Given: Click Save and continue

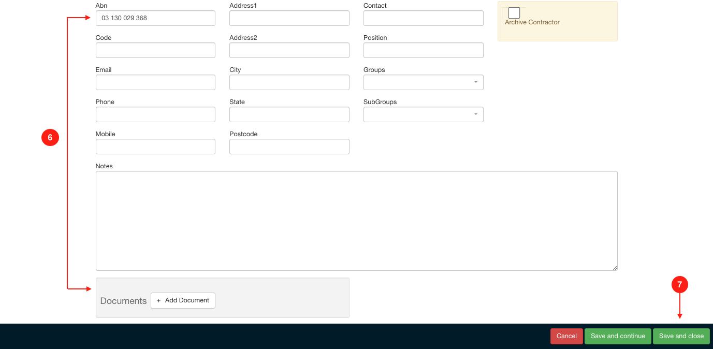Looking at the screenshot, I should (x=618, y=336).
